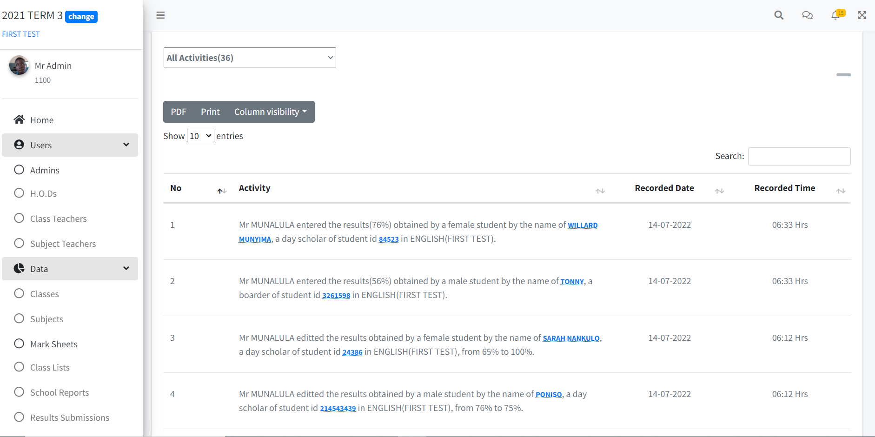The height and width of the screenshot is (437, 875).
Task: Click the Home house icon
Action: coord(19,119)
